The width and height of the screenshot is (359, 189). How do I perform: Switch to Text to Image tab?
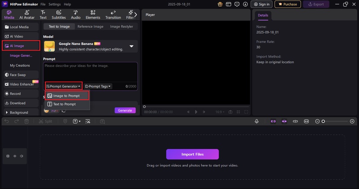59,26
